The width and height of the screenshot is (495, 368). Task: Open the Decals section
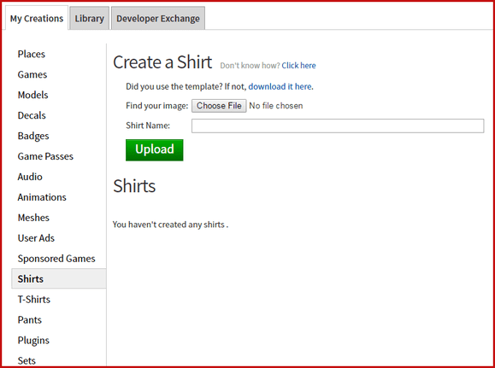32,115
